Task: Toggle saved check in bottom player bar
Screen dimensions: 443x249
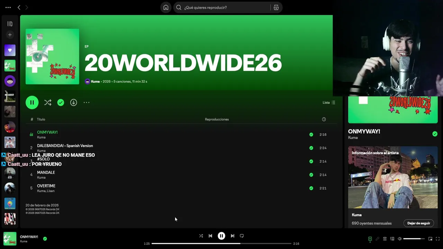Action: coord(45,238)
